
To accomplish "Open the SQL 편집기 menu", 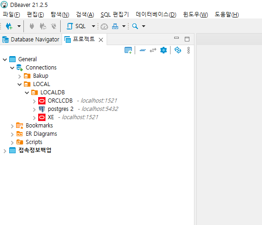I will click(114, 15).
